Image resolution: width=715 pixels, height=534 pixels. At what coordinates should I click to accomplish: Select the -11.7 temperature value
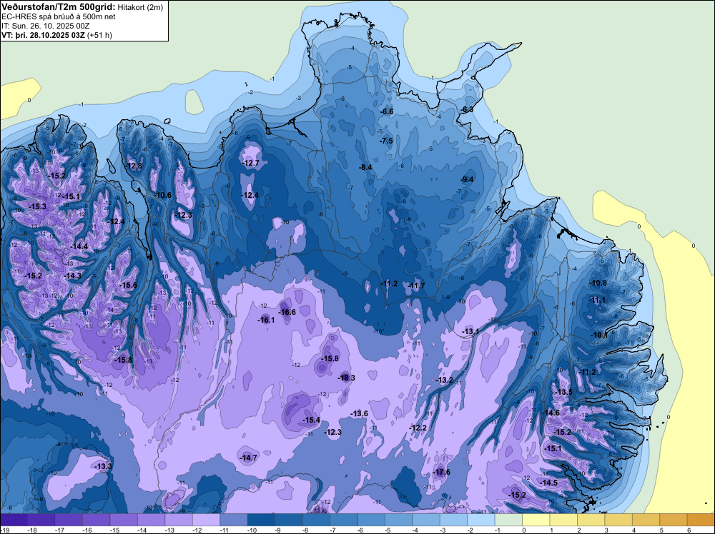(x=416, y=286)
